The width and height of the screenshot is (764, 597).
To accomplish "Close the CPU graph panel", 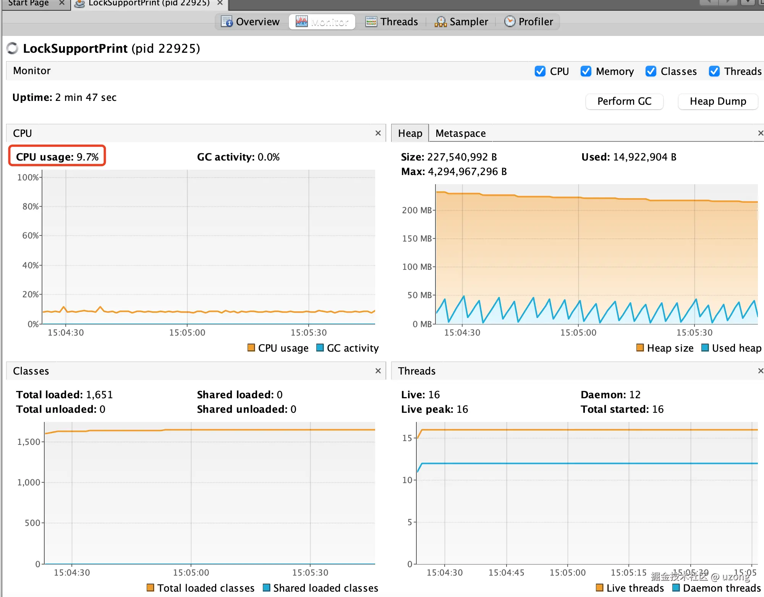I will coord(378,133).
